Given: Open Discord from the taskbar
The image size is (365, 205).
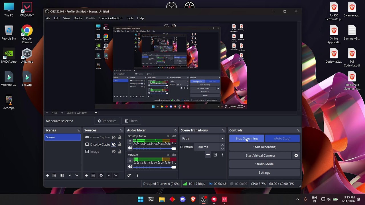Looking at the screenshot, I should click(183, 199).
